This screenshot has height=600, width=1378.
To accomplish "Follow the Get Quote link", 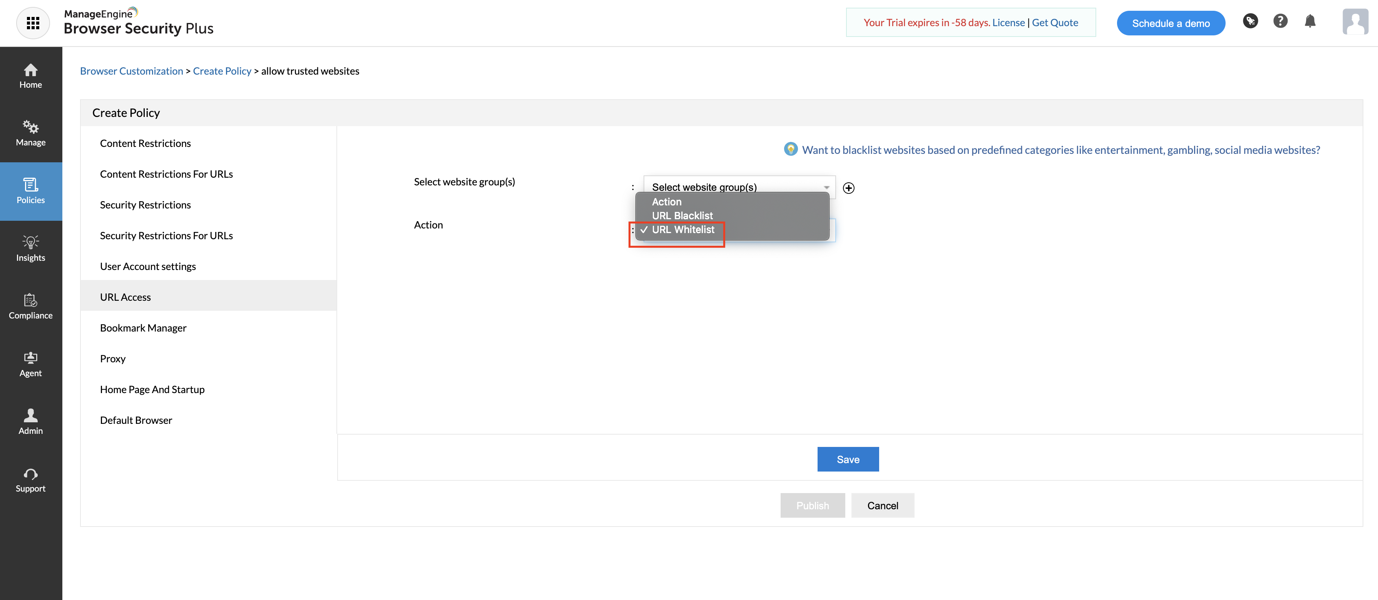I will coord(1054,22).
